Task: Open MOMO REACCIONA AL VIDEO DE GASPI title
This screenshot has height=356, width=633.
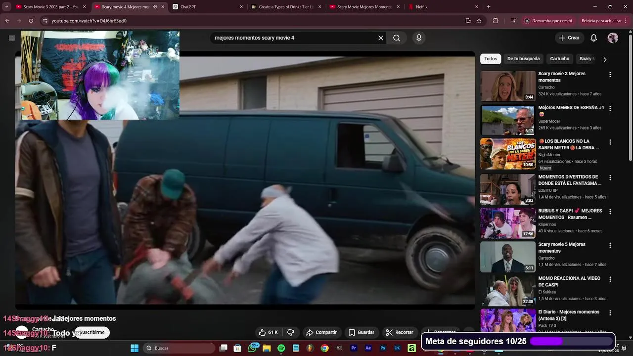Action: pyautogui.click(x=569, y=282)
